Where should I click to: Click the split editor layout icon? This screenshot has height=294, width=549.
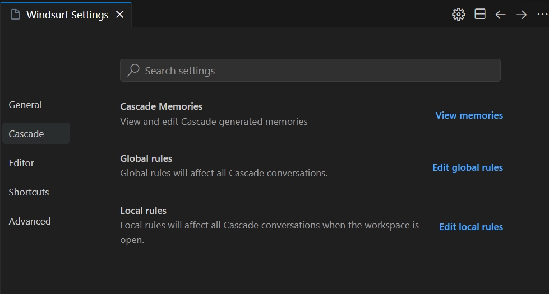480,15
